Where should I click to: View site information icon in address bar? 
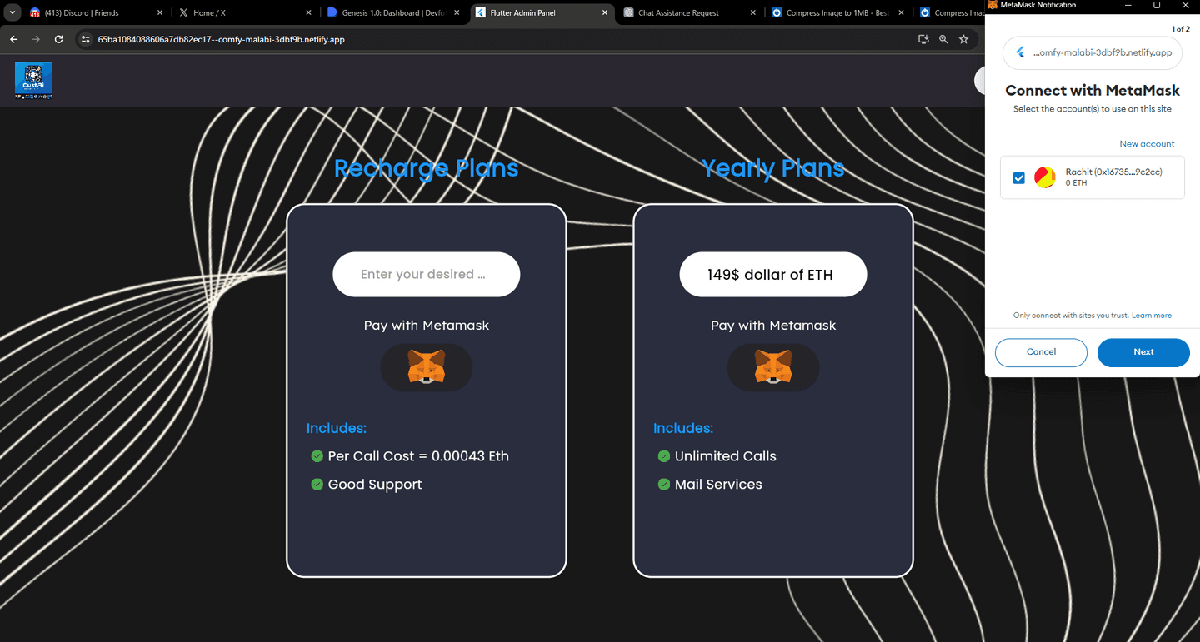pyautogui.click(x=85, y=39)
